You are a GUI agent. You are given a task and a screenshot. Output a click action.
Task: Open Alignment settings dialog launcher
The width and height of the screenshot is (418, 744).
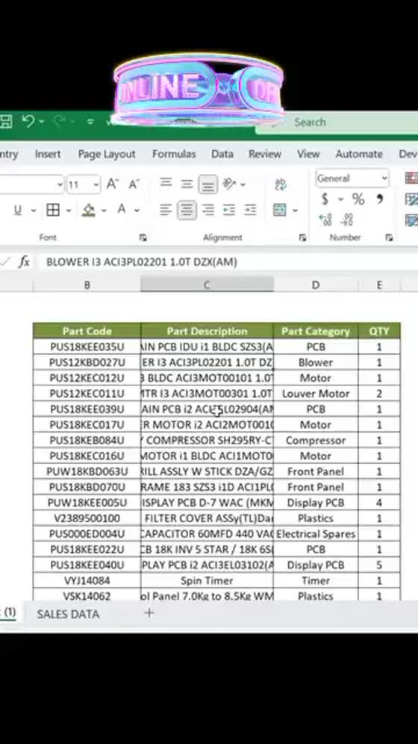pos(302,238)
